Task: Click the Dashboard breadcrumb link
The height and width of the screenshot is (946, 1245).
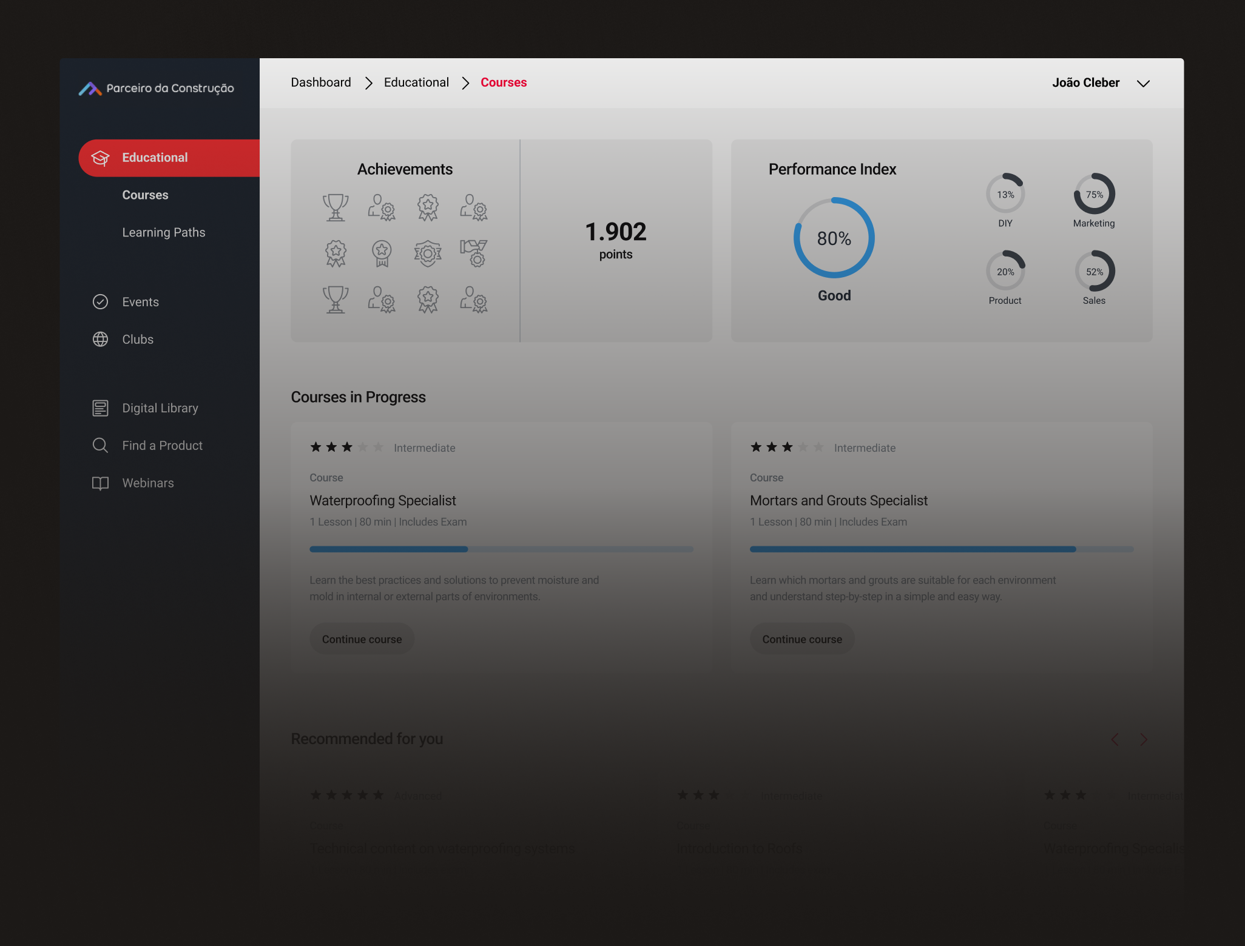Action: pos(321,82)
